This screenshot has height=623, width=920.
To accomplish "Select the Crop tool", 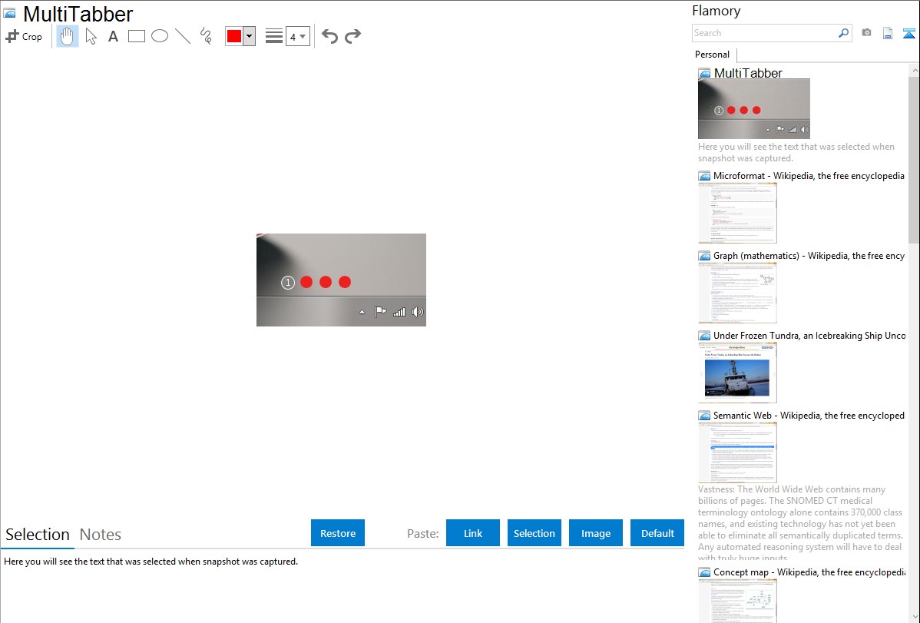I will click(24, 36).
